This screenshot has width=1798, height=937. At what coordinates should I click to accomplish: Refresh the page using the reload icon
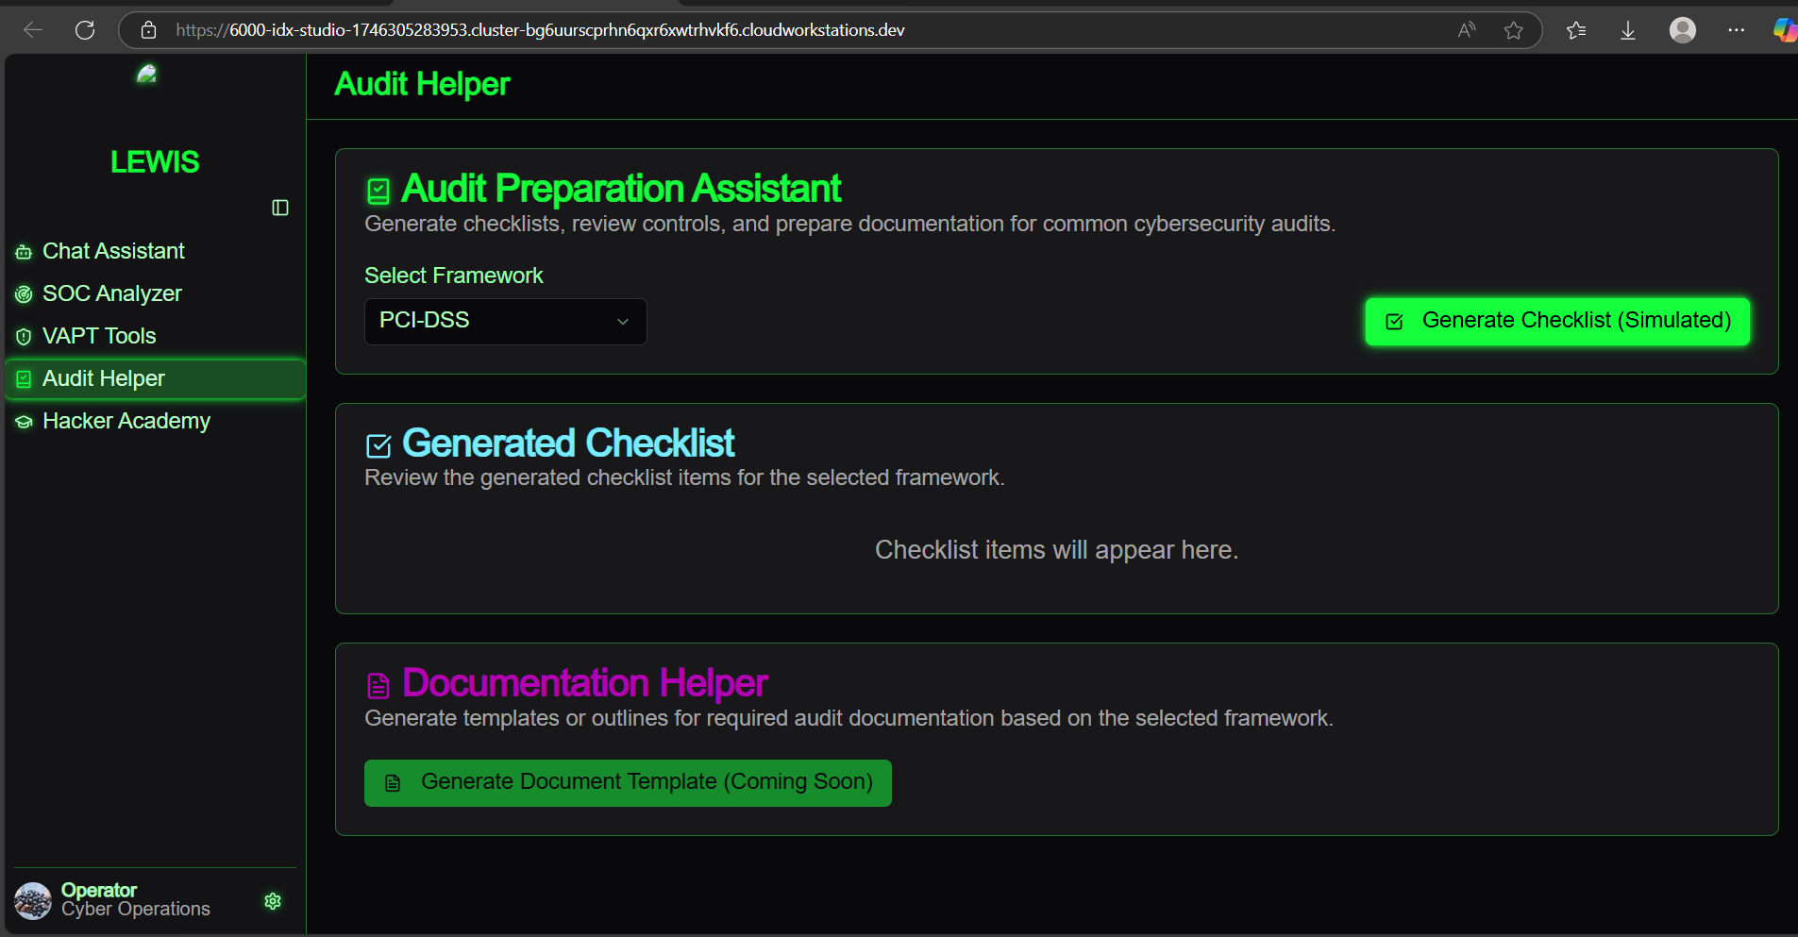tap(85, 30)
